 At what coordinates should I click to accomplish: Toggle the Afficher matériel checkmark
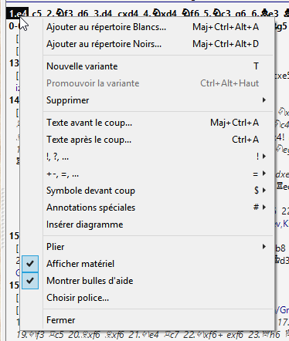(x=30, y=264)
